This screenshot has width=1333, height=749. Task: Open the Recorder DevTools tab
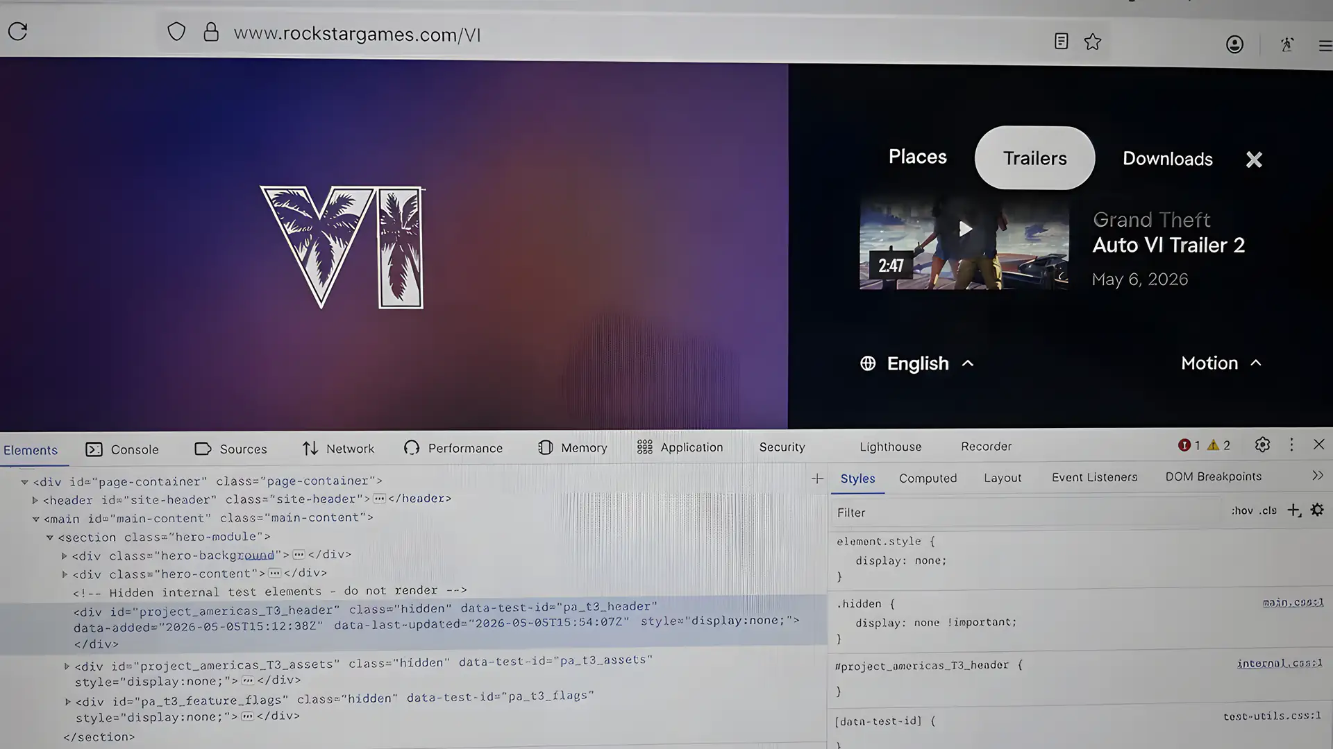(986, 447)
